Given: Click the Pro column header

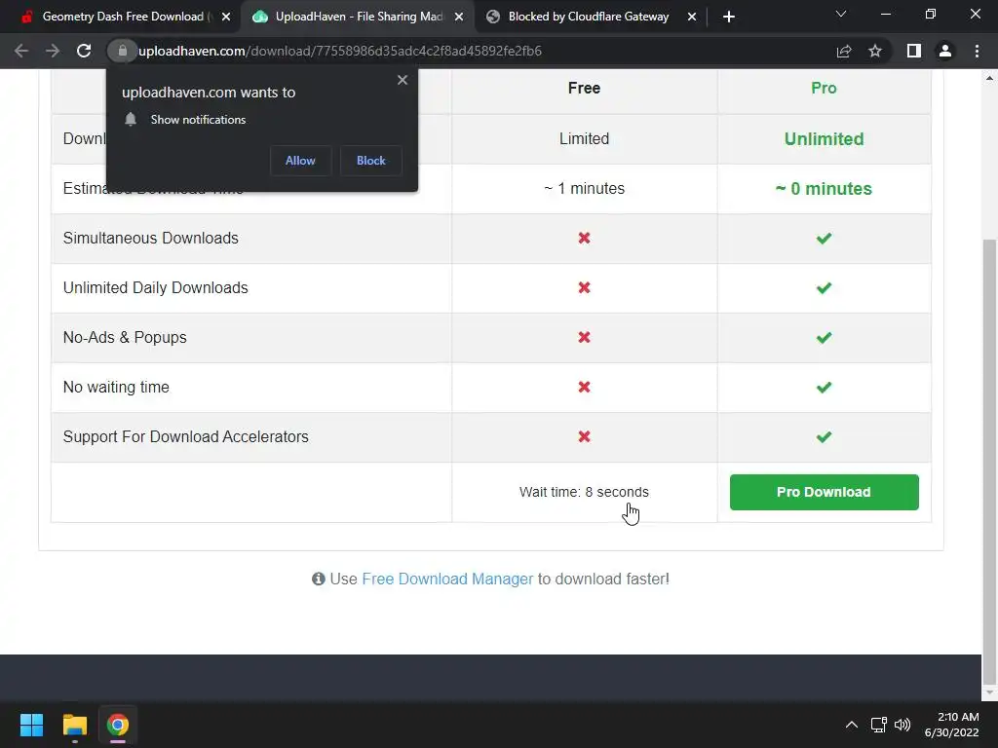Looking at the screenshot, I should pyautogui.click(x=824, y=88).
